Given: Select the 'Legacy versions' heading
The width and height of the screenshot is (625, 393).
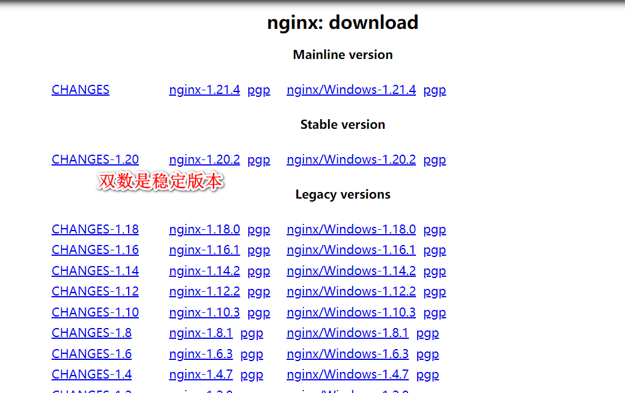Looking at the screenshot, I should tap(343, 195).
